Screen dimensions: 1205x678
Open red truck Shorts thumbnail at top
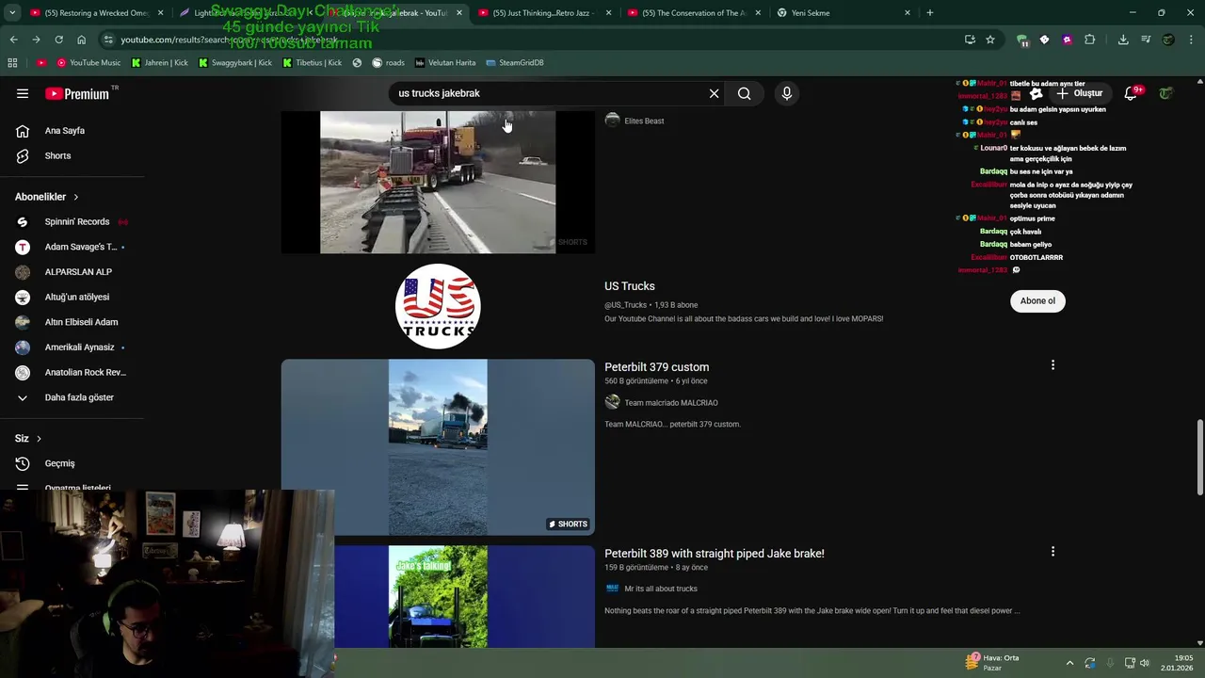(438, 182)
